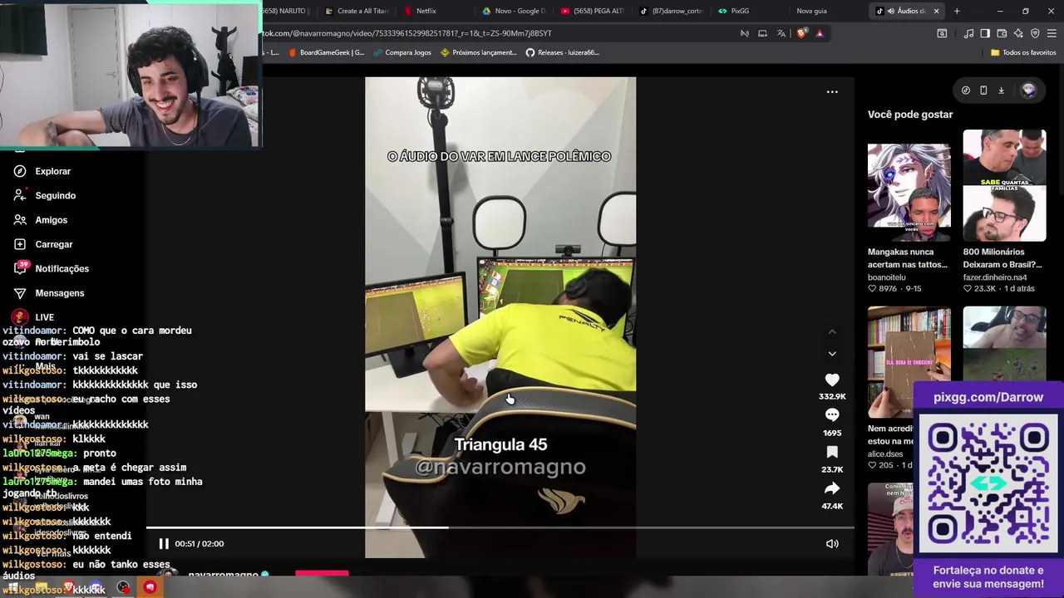Expand the 'Todos os favoritos' folder
Screen dimensions: 1064x598
[1023, 52]
